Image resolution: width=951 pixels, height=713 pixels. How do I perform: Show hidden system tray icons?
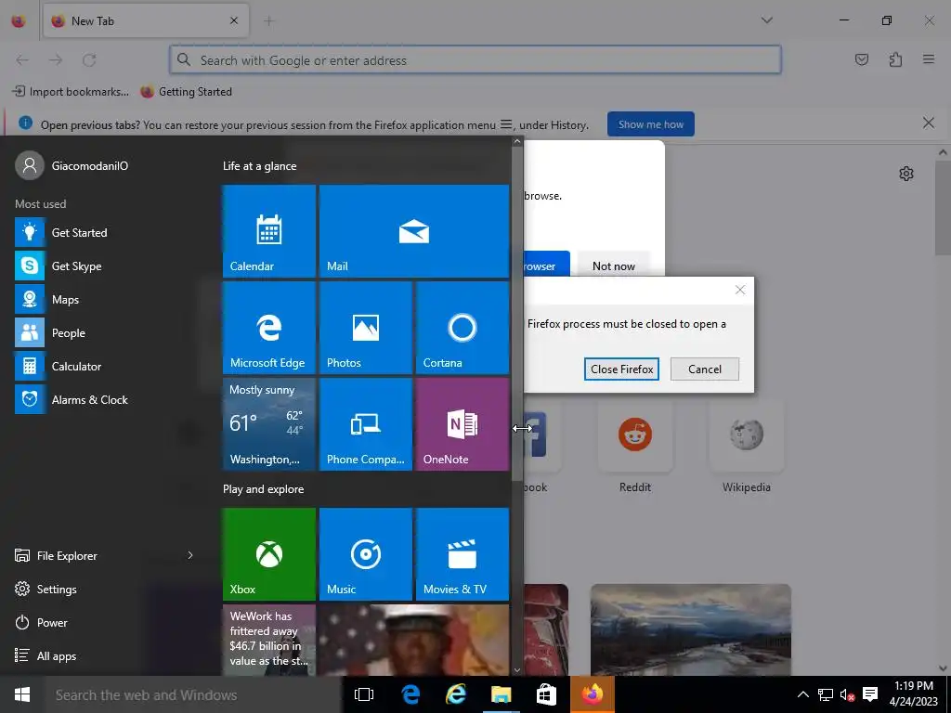tap(802, 694)
